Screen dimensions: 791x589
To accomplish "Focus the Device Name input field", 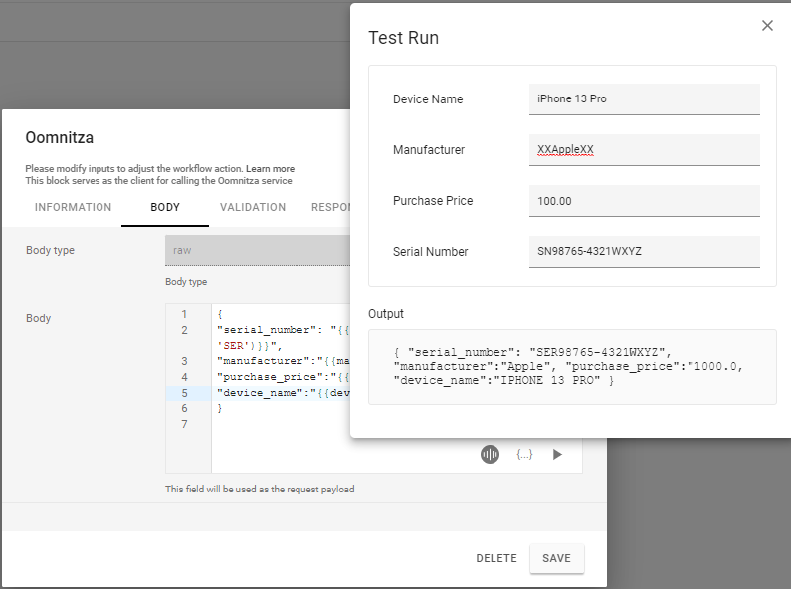I will (644, 99).
